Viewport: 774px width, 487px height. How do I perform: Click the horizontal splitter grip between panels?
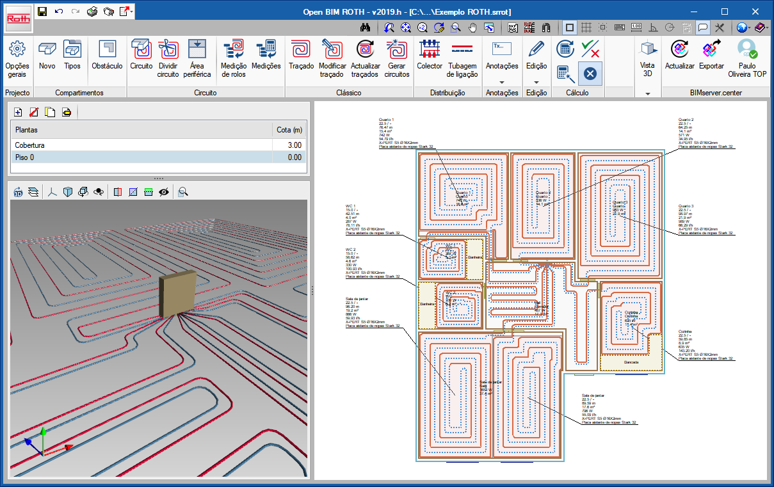point(159,178)
